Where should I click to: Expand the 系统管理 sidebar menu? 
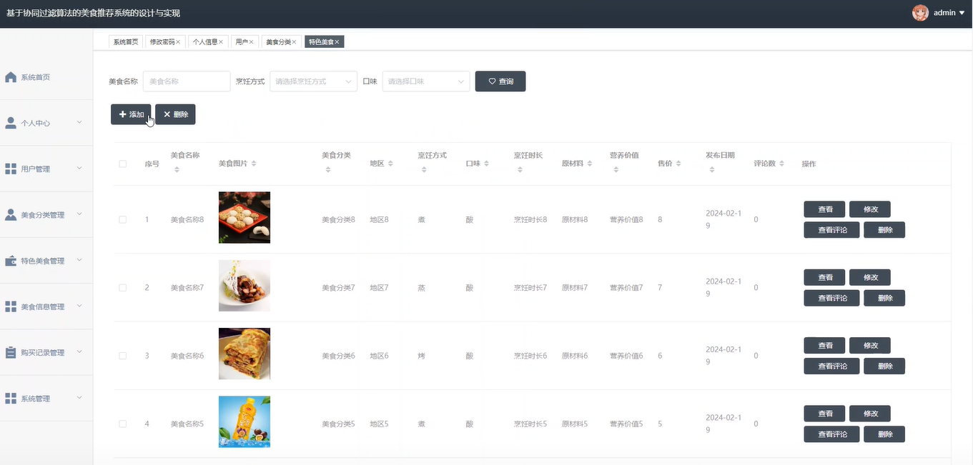coord(79,398)
